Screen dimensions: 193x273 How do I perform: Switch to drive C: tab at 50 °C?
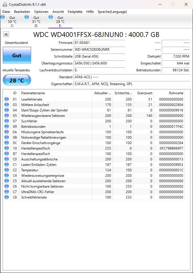[12, 21]
